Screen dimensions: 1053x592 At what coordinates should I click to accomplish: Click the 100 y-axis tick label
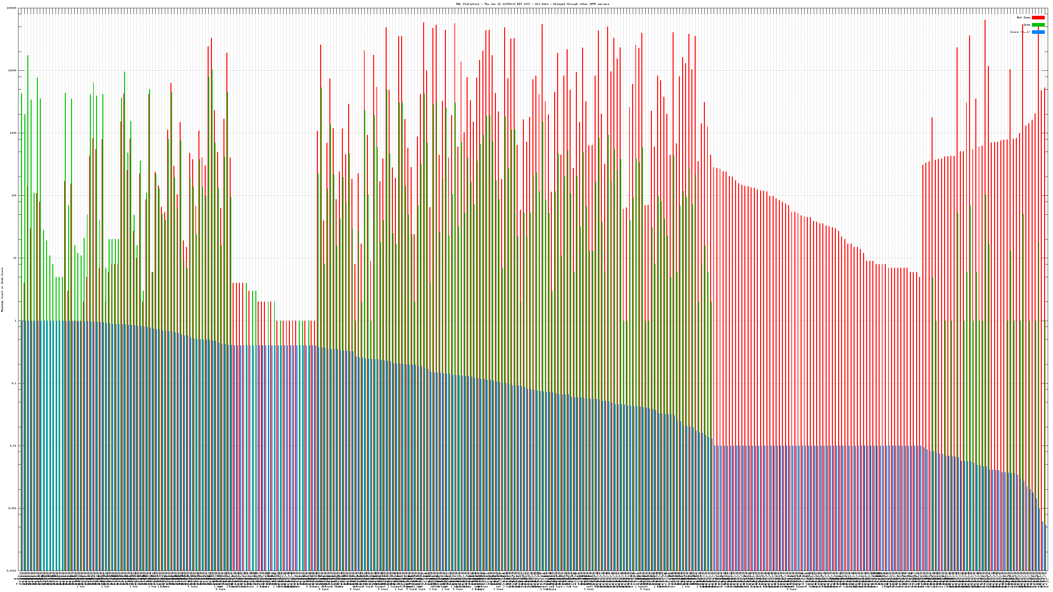tap(14, 196)
